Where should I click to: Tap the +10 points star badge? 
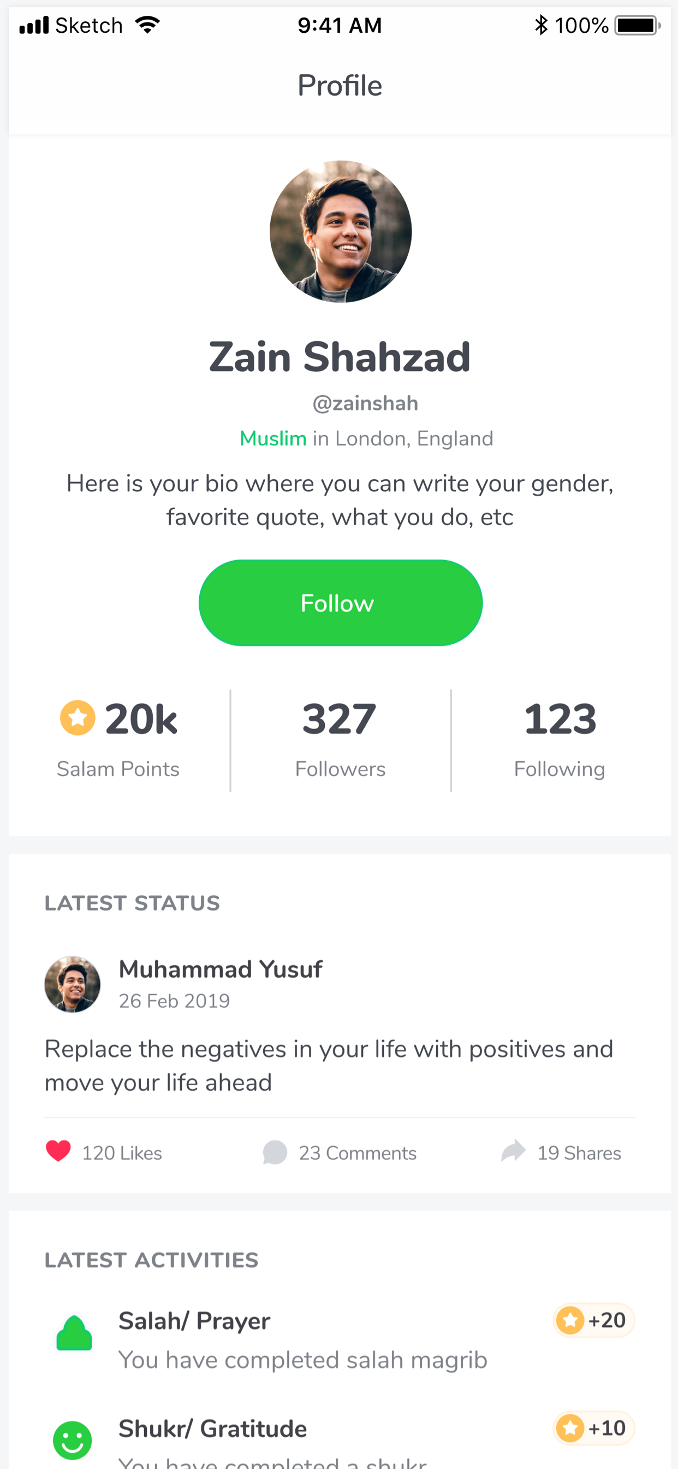point(594,1428)
